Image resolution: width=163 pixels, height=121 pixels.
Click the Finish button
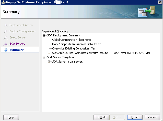(135, 117)
